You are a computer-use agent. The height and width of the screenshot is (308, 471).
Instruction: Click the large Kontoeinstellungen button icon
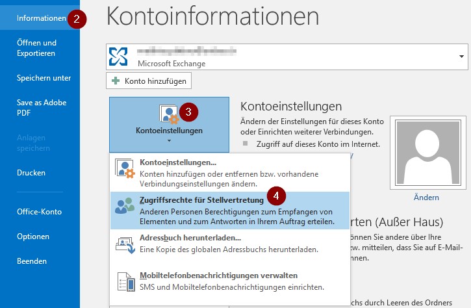coord(168,115)
